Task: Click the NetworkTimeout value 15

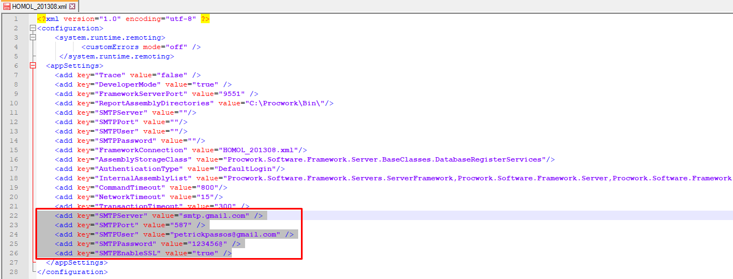Action: (205, 197)
